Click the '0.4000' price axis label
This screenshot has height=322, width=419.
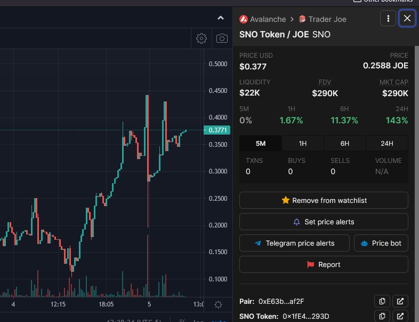(218, 117)
